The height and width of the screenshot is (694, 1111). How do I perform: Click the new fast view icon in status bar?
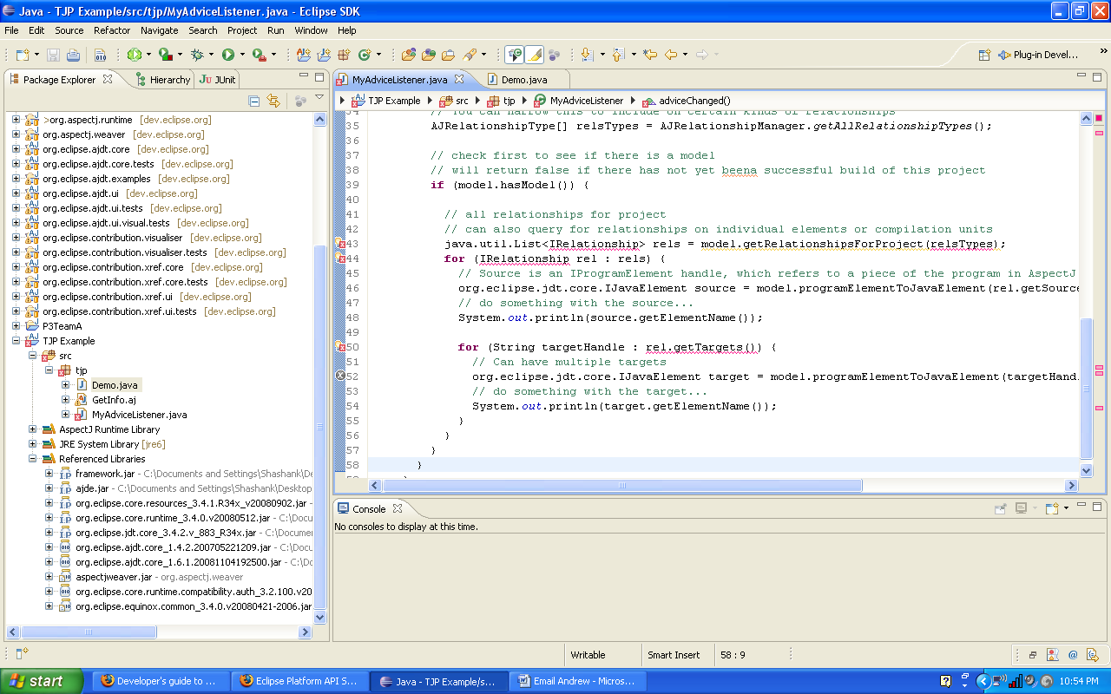pos(23,653)
